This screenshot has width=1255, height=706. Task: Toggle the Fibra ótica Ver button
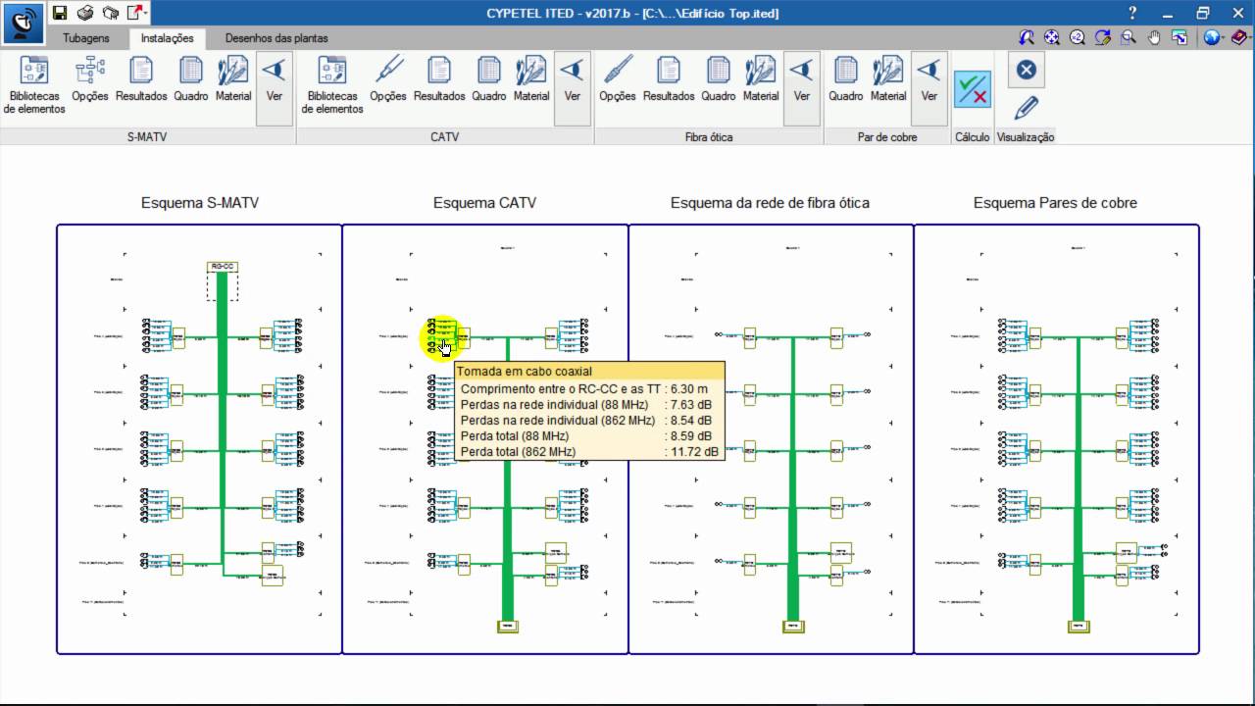802,80
